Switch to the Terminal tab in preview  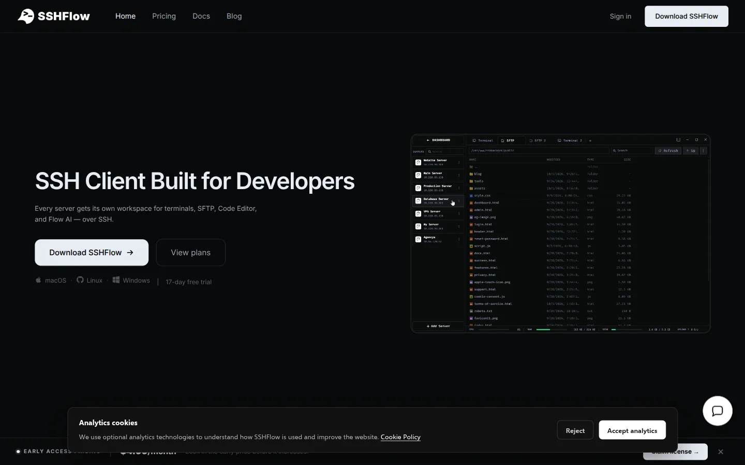(483, 141)
